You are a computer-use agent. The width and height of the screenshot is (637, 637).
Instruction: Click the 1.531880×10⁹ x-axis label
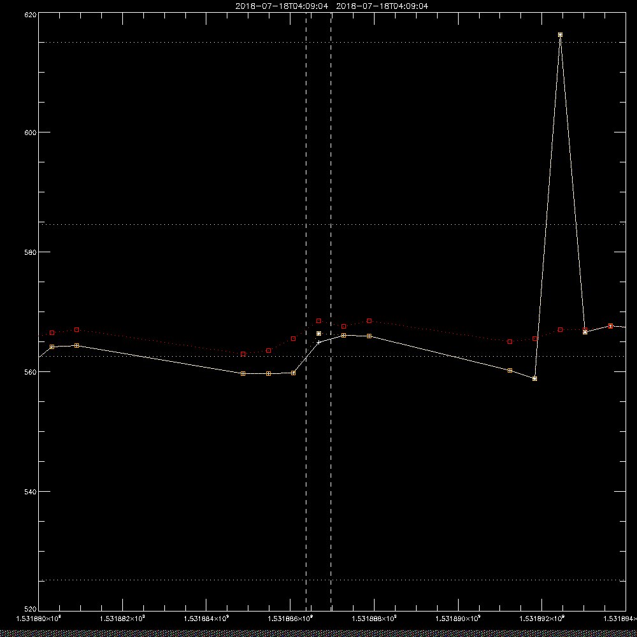[x=38, y=619]
